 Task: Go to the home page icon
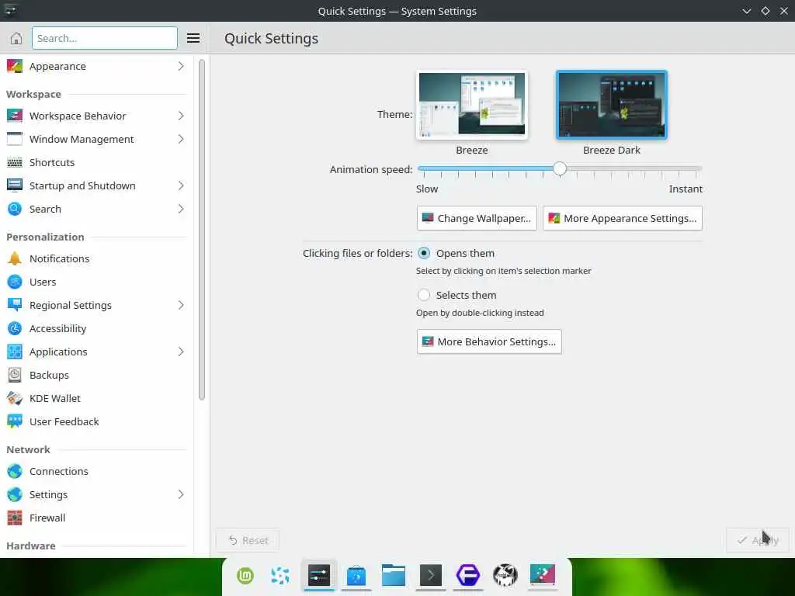pos(16,38)
